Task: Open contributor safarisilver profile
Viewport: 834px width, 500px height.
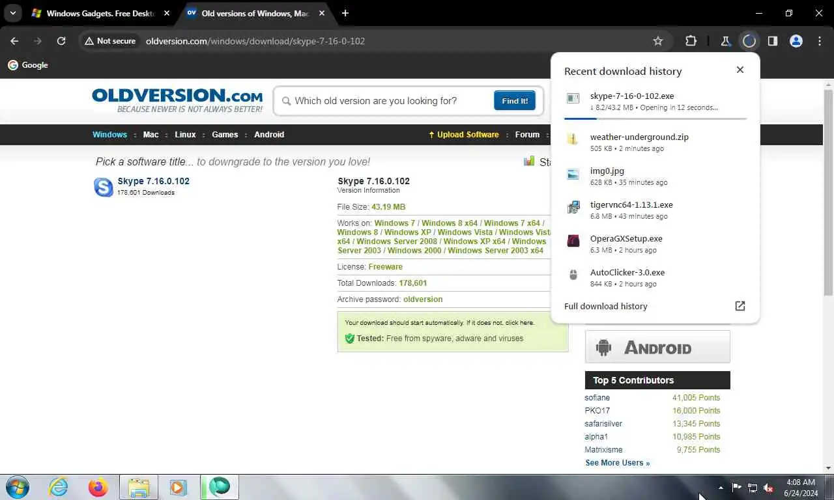Action: 603,424
